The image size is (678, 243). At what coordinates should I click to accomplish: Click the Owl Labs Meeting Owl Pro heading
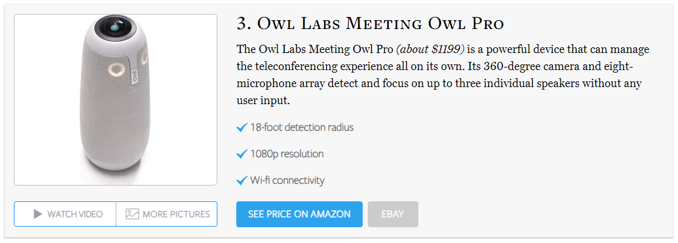click(370, 24)
